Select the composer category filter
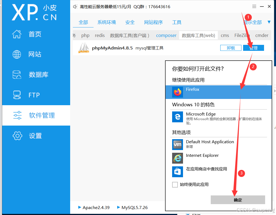The width and height of the screenshot is (276, 215). click(x=166, y=35)
